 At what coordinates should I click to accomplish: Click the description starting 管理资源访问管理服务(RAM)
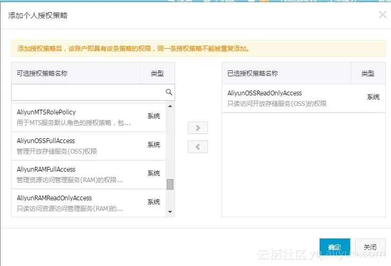pos(70,180)
